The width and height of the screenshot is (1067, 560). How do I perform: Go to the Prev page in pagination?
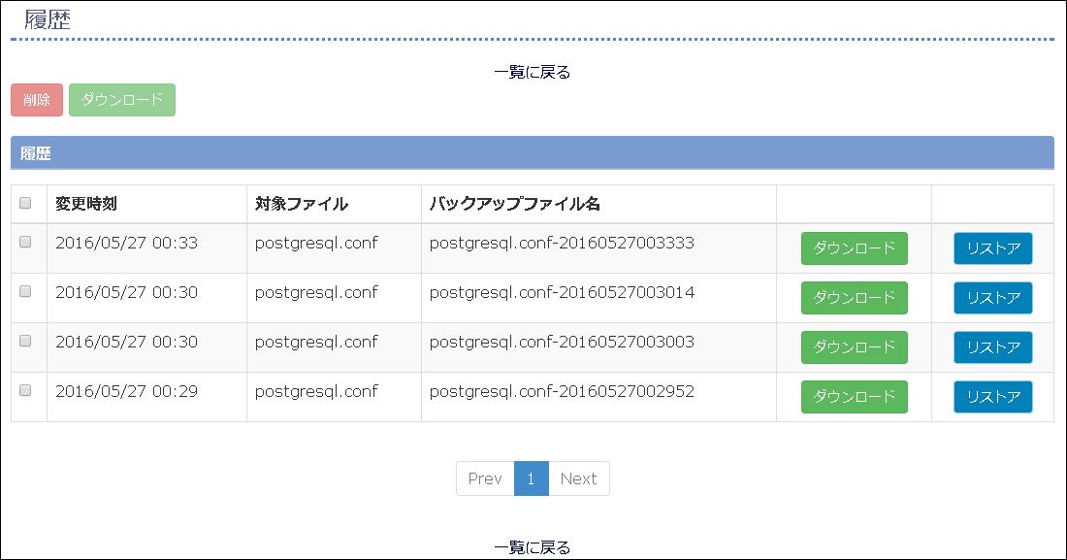pyautogui.click(x=485, y=478)
